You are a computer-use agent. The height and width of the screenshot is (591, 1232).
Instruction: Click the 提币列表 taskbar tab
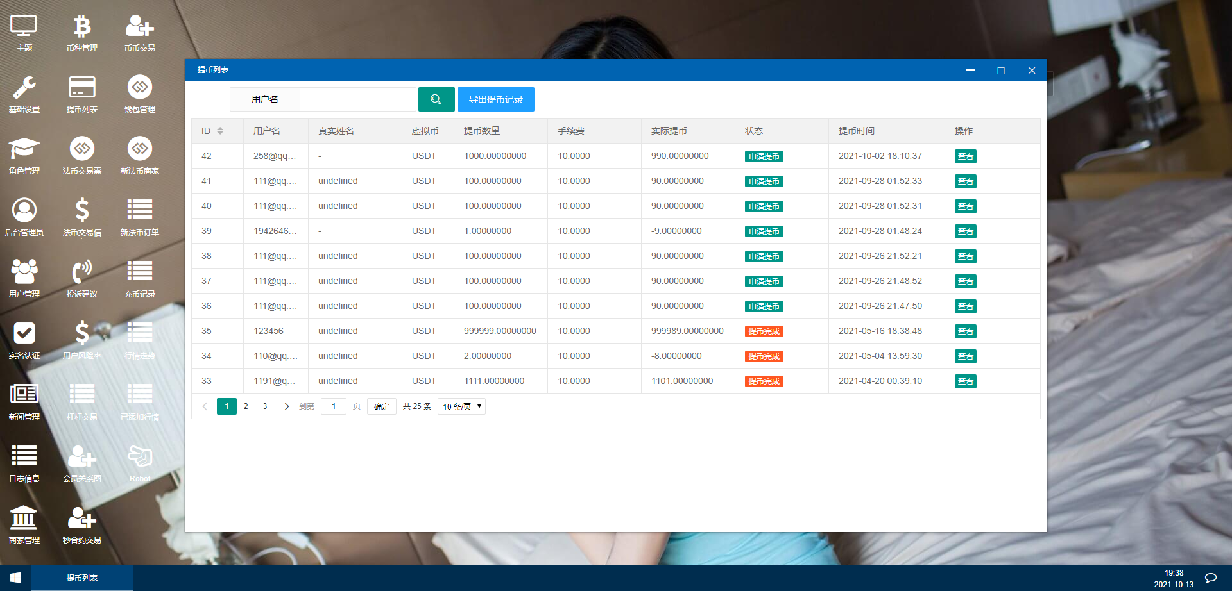pos(82,578)
